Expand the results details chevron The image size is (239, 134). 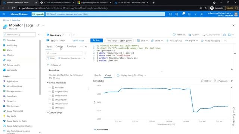coord(232,81)
